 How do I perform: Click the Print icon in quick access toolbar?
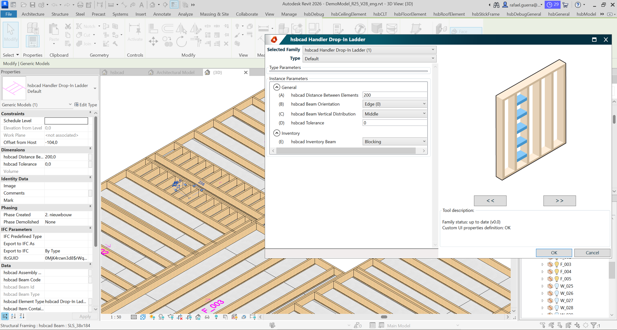(80, 5)
